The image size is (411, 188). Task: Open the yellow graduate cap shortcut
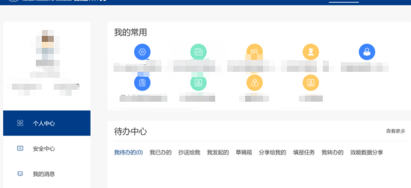(311, 52)
